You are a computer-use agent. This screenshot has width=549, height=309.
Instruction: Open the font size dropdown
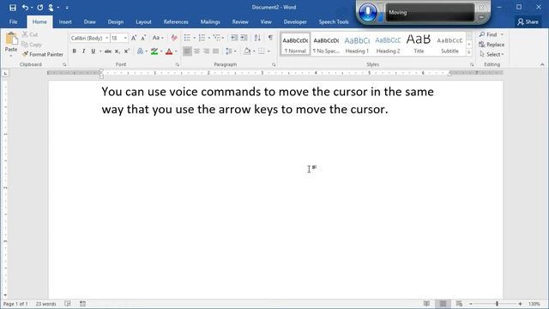[x=125, y=38]
